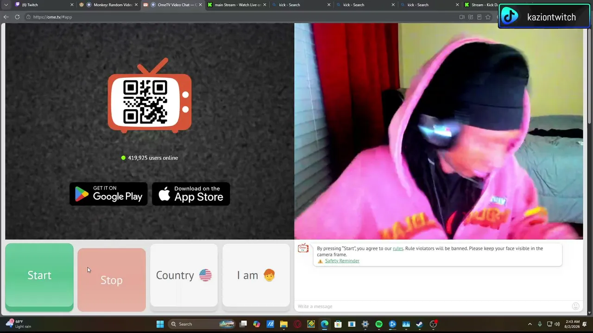Go back in the browser
The height and width of the screenshot is (333, 593).
coord(6,17)
